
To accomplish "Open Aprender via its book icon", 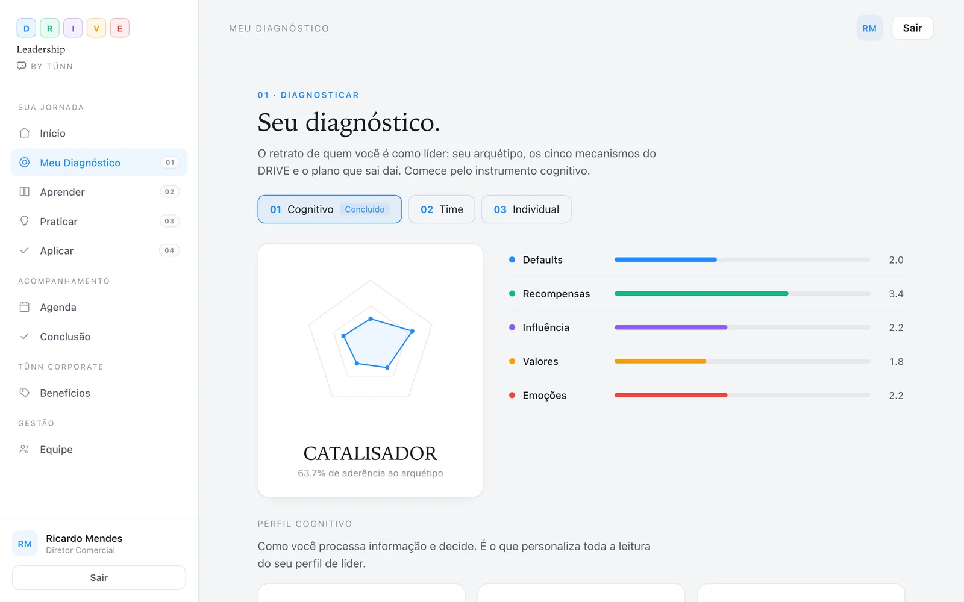I will pyautogui.click(x=25, y=192).
